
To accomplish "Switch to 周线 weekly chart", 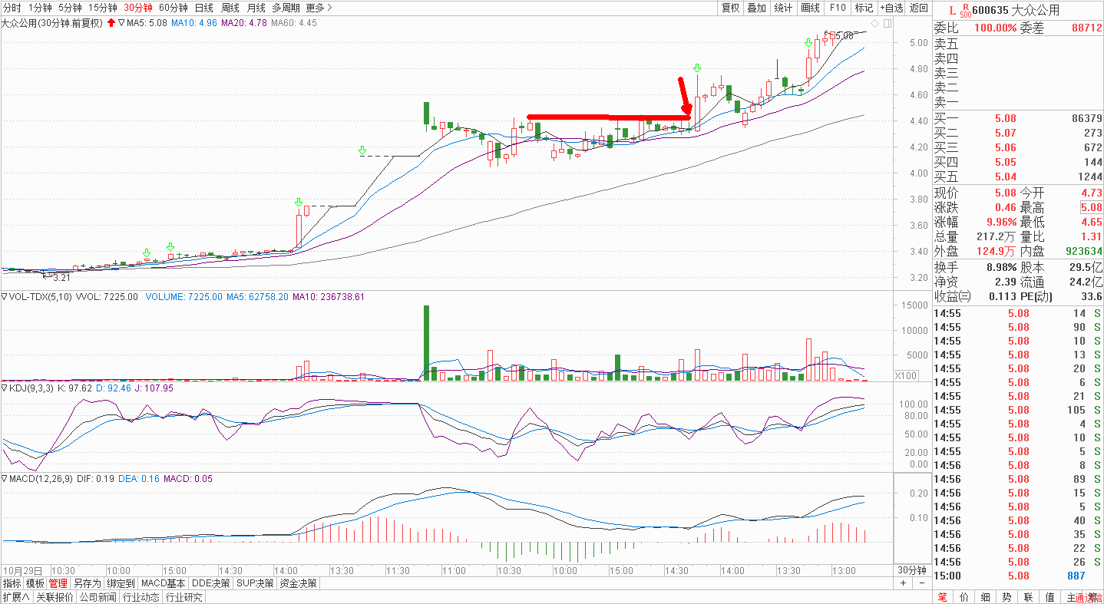I will coord(230,8).
